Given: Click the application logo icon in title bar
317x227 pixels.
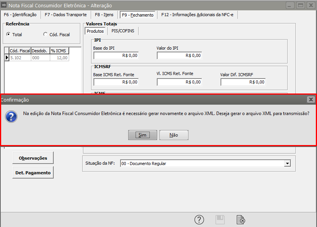Looking at the screenshot, I should [x=4, y=5].
